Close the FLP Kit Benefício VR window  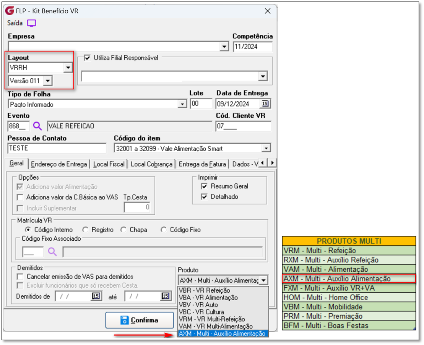[x=267, y=11]
